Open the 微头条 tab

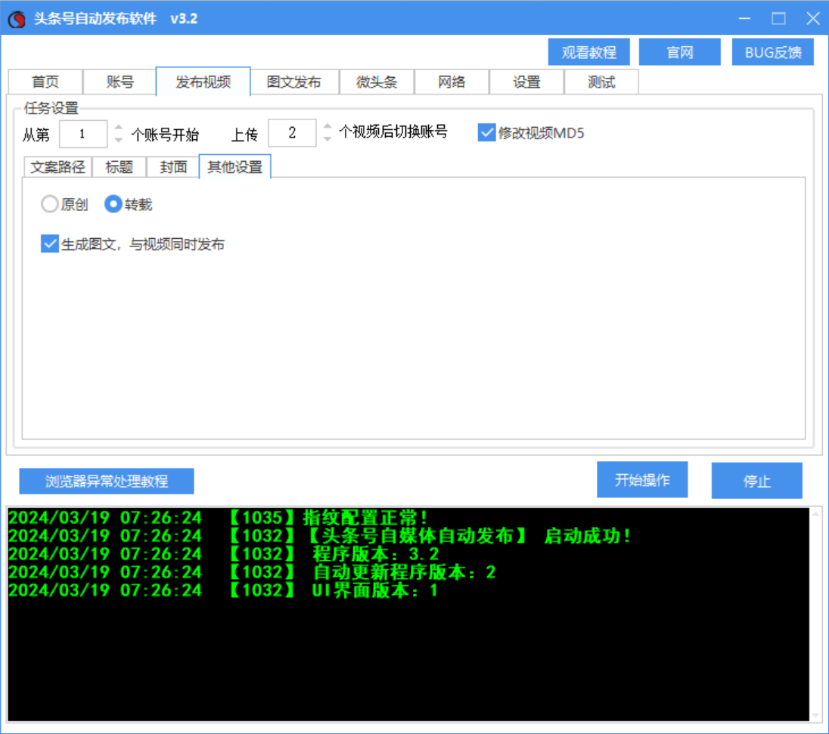377,82
